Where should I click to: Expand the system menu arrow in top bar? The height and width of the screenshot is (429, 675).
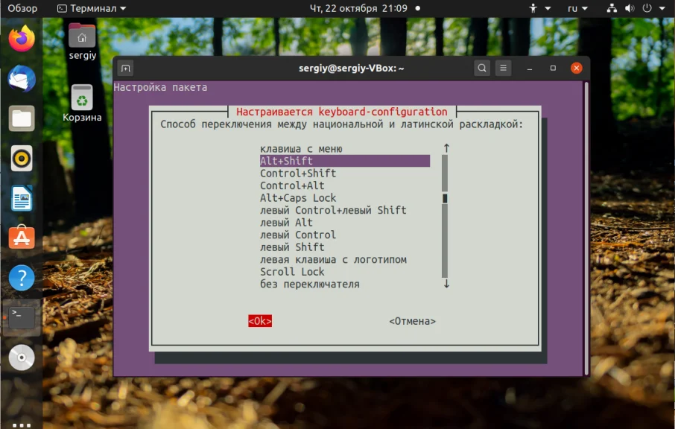pos(662,8)
